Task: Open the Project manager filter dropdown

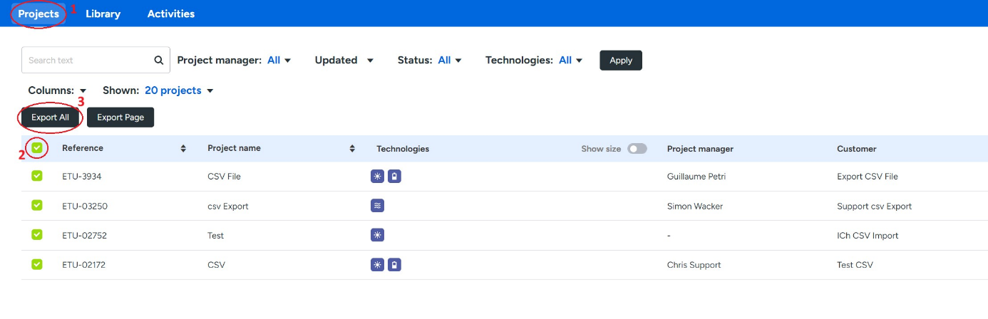Action: pyautogui.click(x=279, y=61)
